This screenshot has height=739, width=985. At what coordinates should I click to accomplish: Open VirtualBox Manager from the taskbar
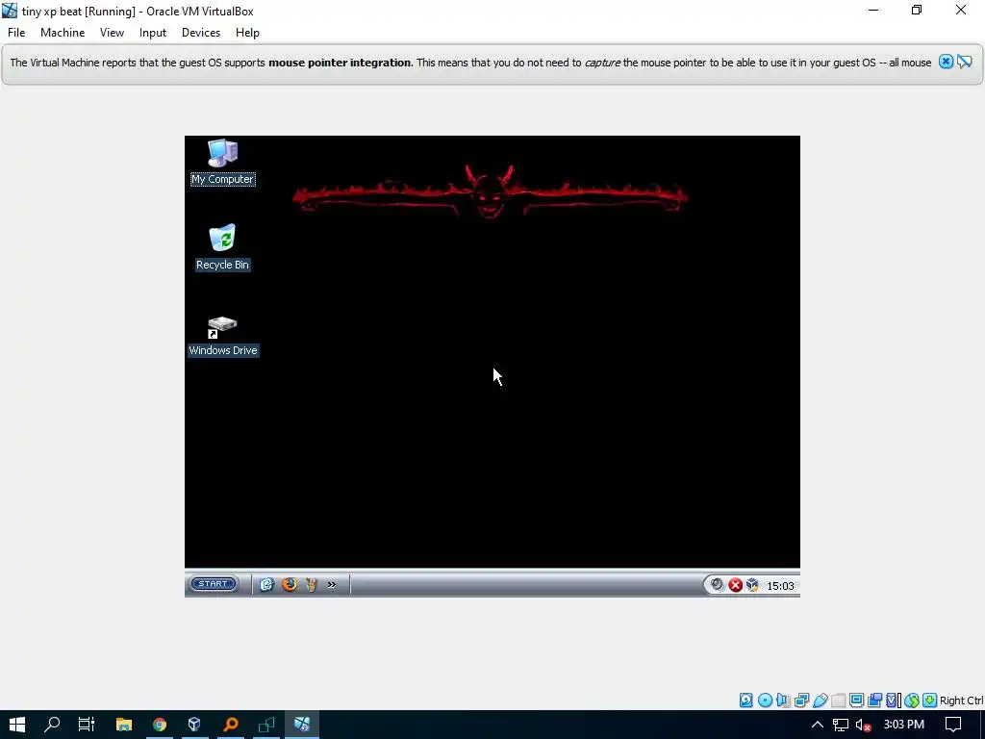tap(194, 725)
